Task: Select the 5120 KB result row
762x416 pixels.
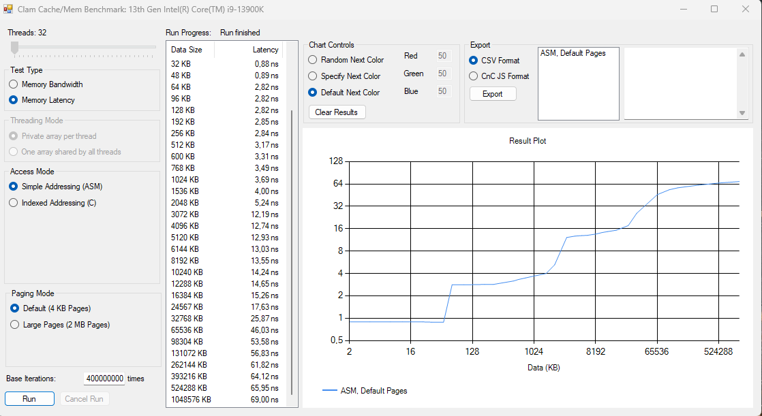Action: coord(225,238)
